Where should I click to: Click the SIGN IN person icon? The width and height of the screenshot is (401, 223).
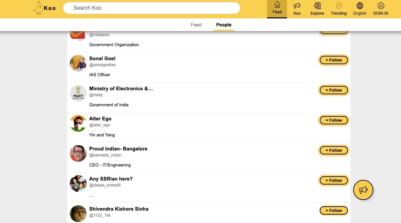click(381, 6)
